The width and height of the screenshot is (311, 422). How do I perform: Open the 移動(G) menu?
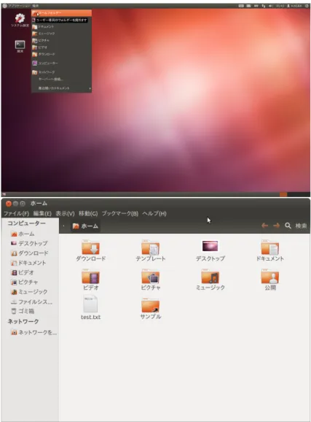[x=88, y=214]
